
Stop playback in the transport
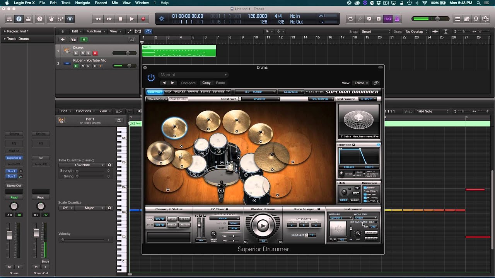pyautogui.click(x=120, y=19)
